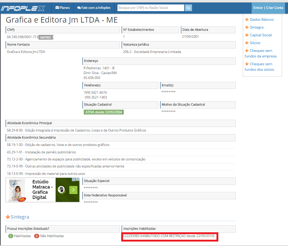Go to Sócios section link
Screen dimensions: 288x246
255,43
